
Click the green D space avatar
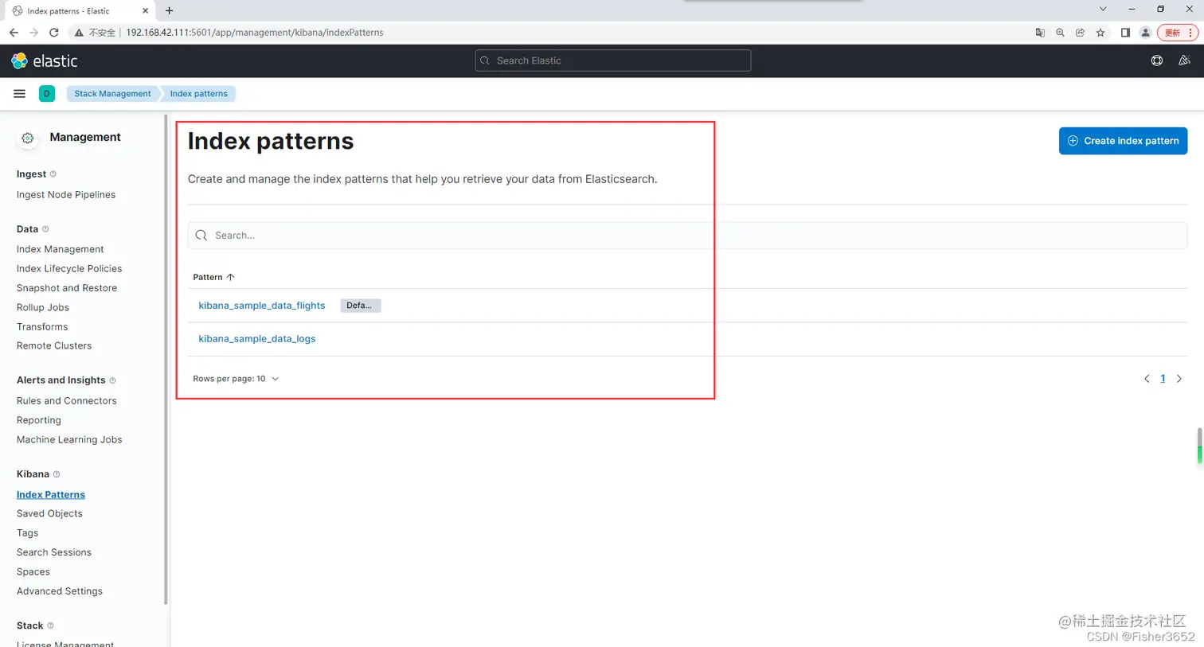46,93
